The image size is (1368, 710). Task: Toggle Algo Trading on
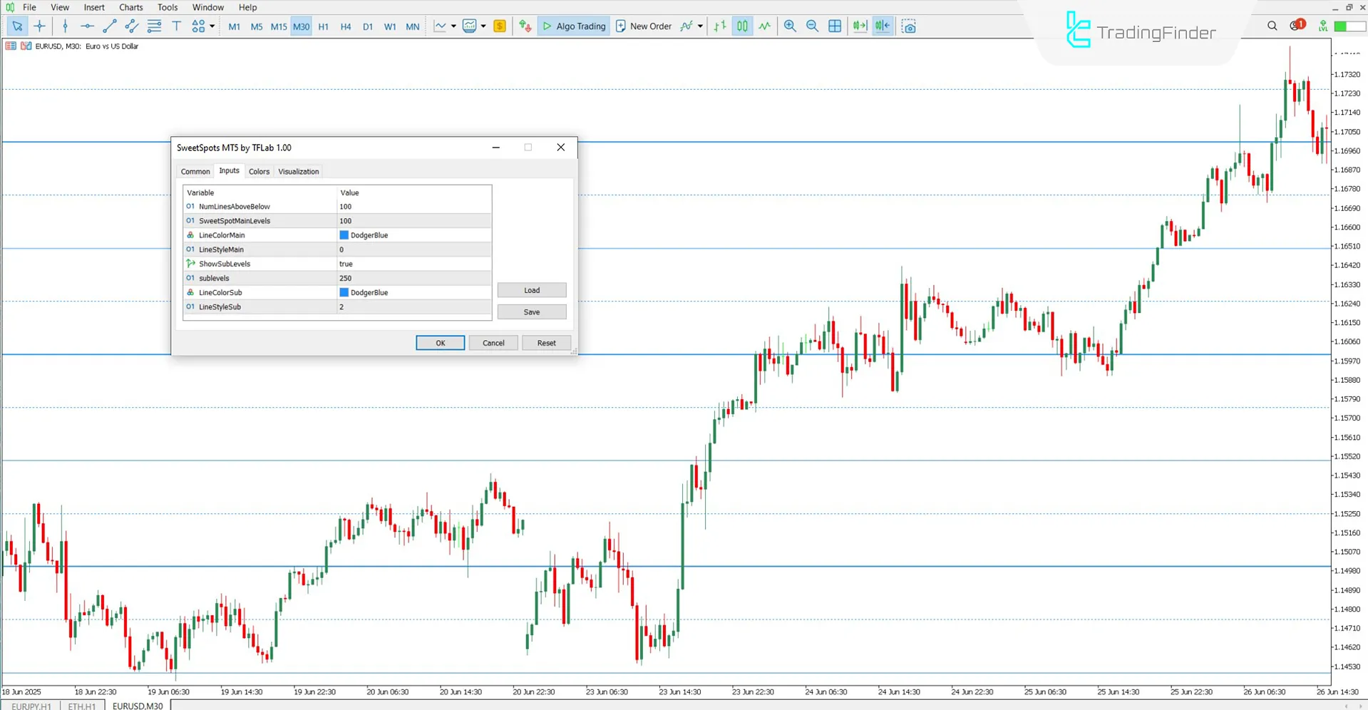tap(574, 26)
